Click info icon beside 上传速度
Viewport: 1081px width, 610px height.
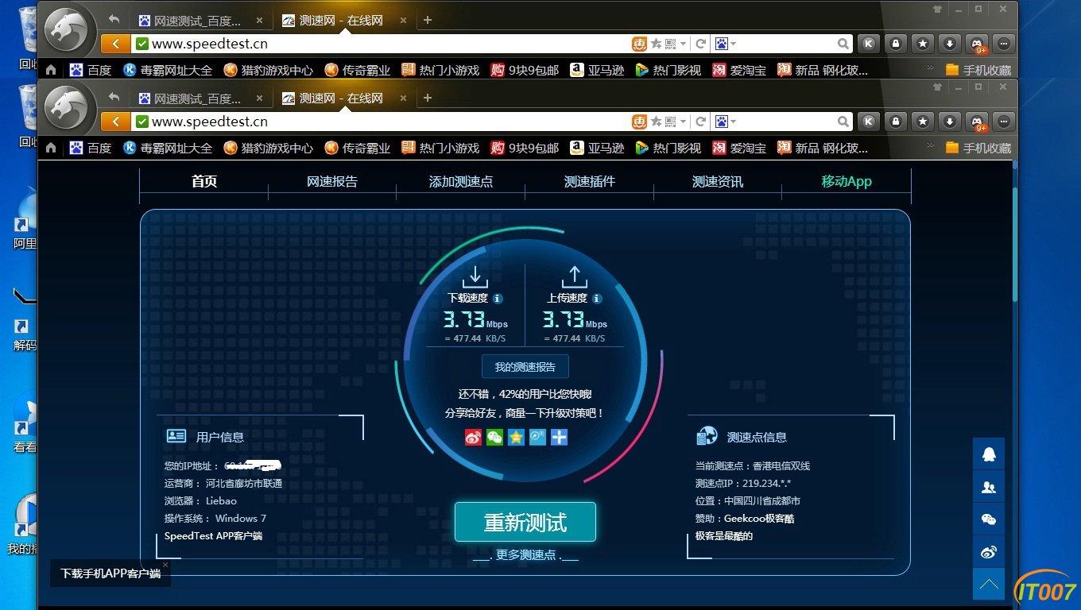[x=597, y=299]
